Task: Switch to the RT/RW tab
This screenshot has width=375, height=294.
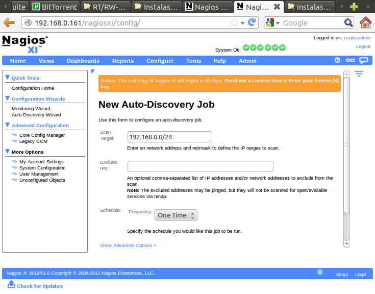Action: [x=106, y=7]
